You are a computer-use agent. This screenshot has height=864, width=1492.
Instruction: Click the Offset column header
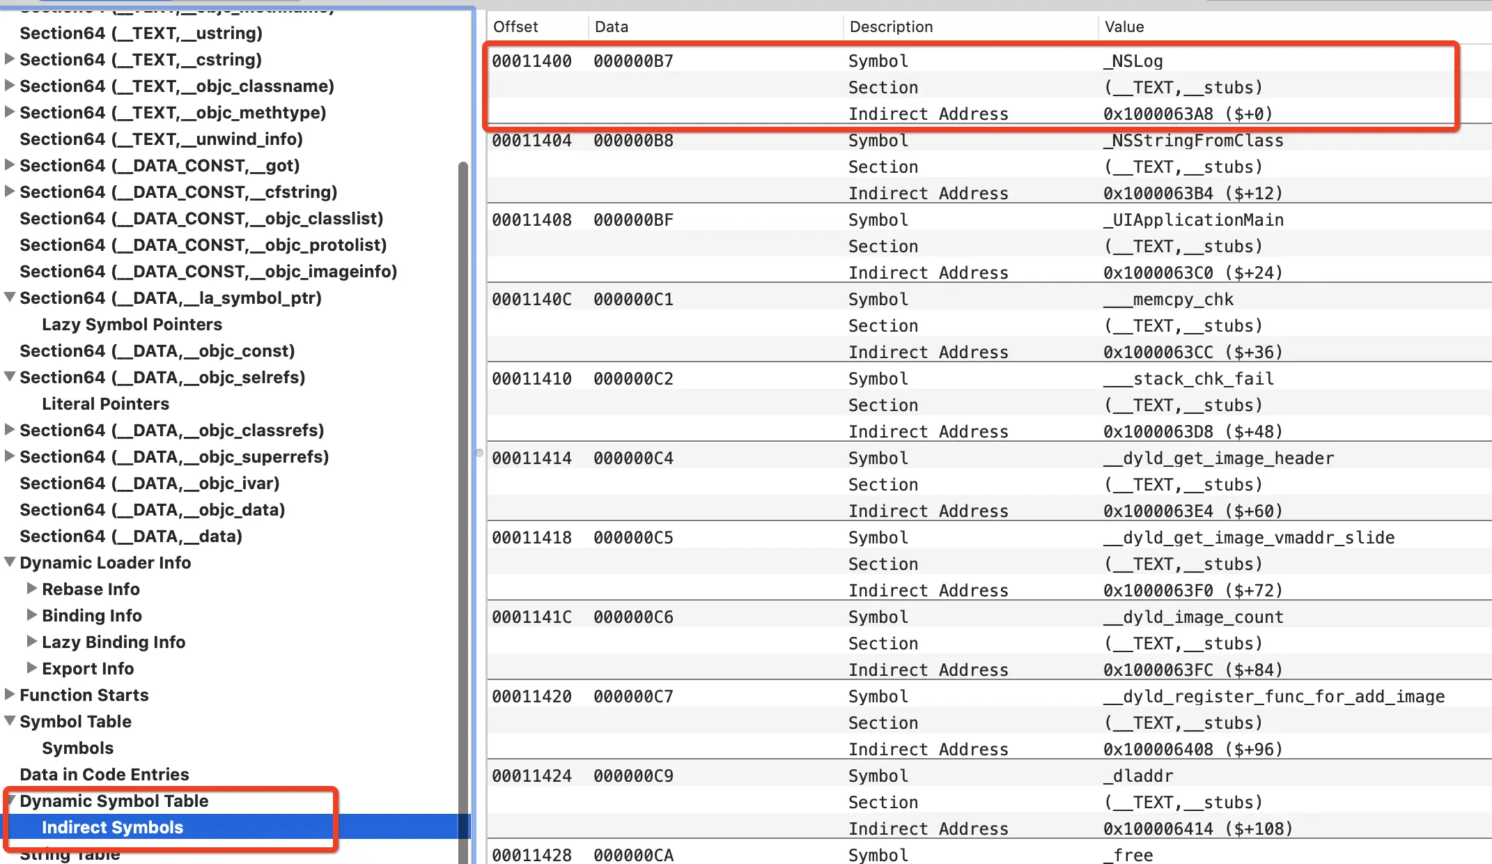(x=515, y=26)
